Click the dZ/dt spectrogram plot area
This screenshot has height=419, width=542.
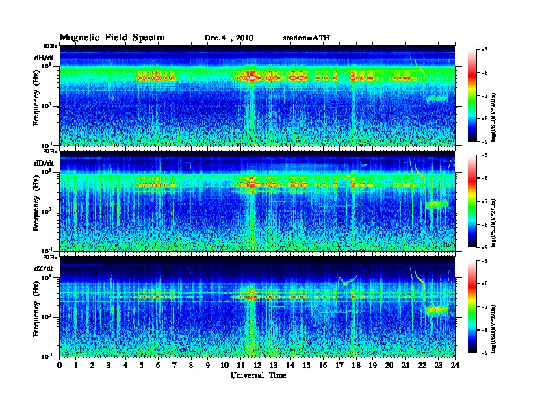coord(257,307)
